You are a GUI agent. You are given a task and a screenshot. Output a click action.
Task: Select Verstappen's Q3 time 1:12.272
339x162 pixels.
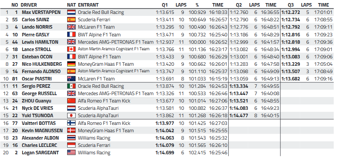[x=290, y=12]
